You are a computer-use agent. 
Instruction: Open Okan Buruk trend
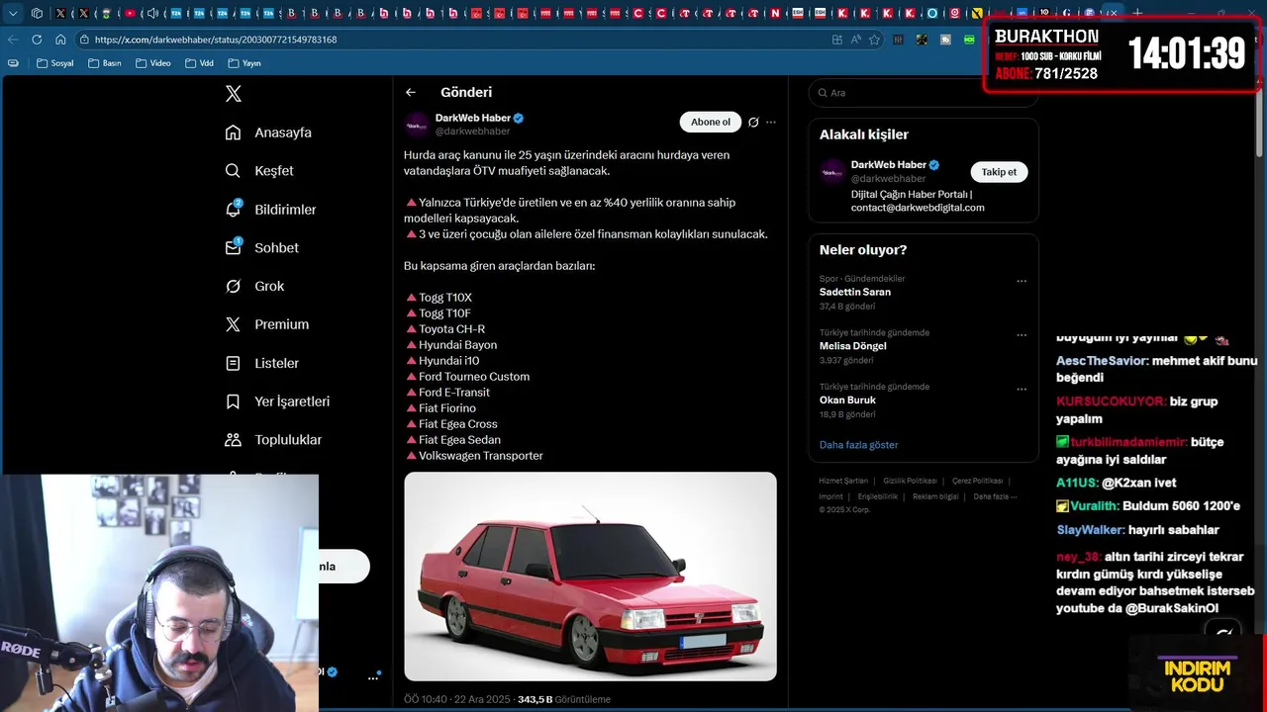(x=847, y=400)
